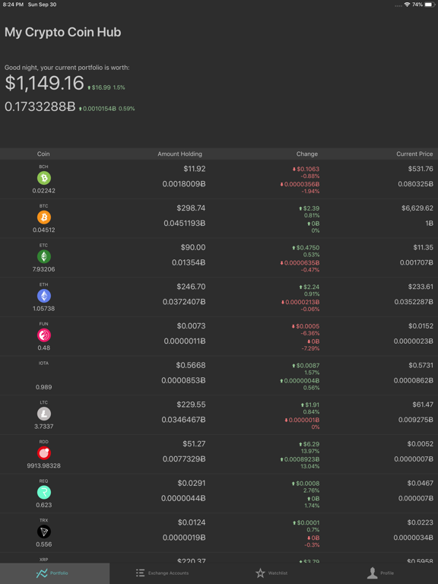The height and width of the screenshot is (584, 438).
Task: Tap TRX current price $0.0223
Action: tap(420, 522)
